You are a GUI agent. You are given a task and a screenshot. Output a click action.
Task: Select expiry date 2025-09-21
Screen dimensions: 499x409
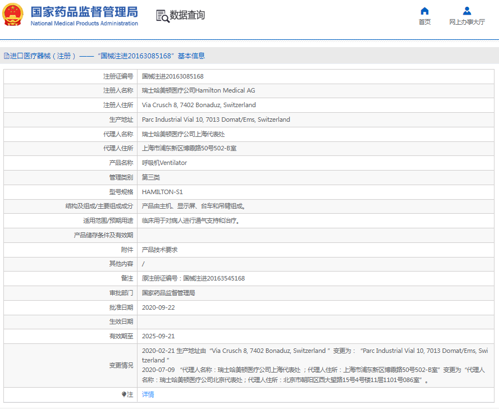point(158,336)
